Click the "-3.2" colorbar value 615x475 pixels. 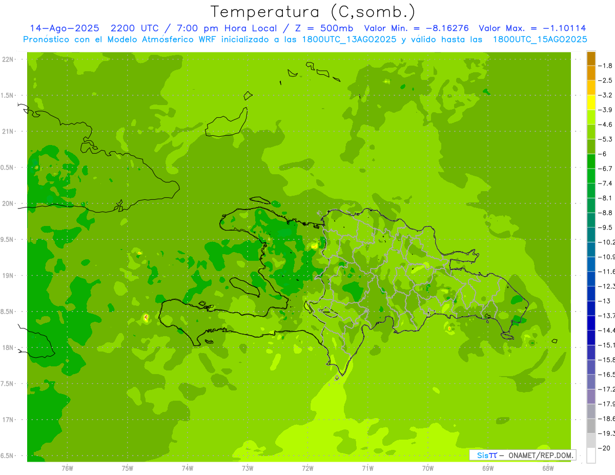tap(605, 95)
